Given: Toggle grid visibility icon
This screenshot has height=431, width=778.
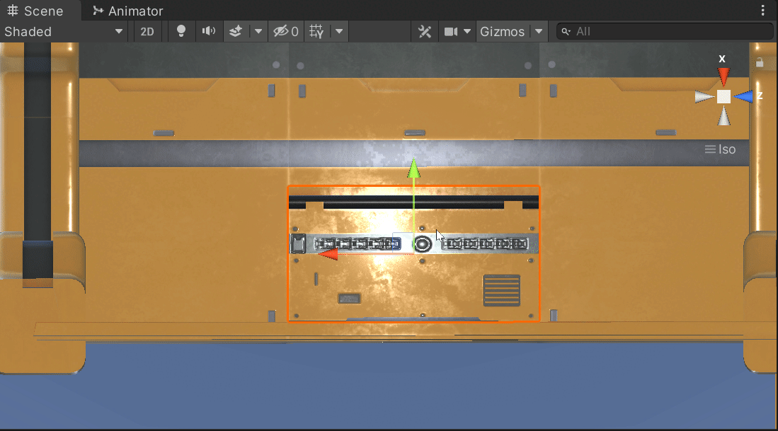Looking at the screenshot, I should pos(316,31).
